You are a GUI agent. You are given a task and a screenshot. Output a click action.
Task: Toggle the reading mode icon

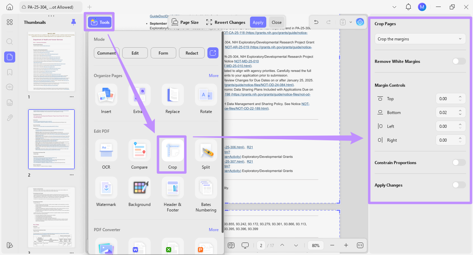(231, 245)
